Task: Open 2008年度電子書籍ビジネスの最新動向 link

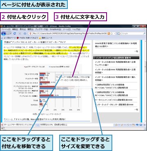Action: point(116,45)
